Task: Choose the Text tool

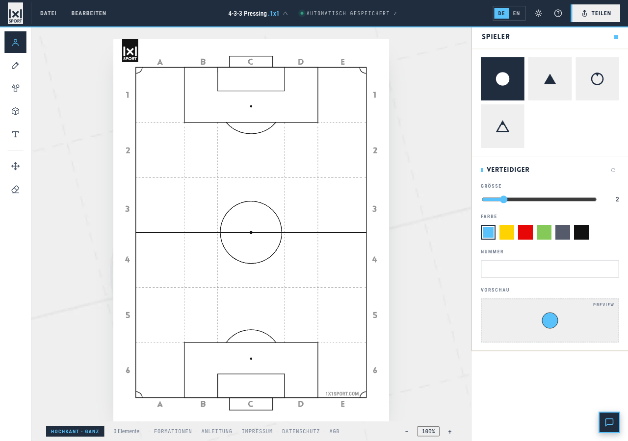Action: pos(15,134)
